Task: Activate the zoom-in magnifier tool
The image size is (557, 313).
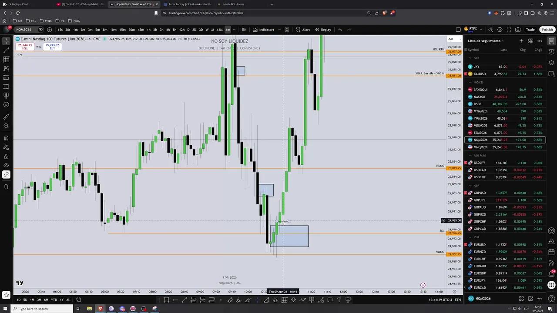Action: 6,126
